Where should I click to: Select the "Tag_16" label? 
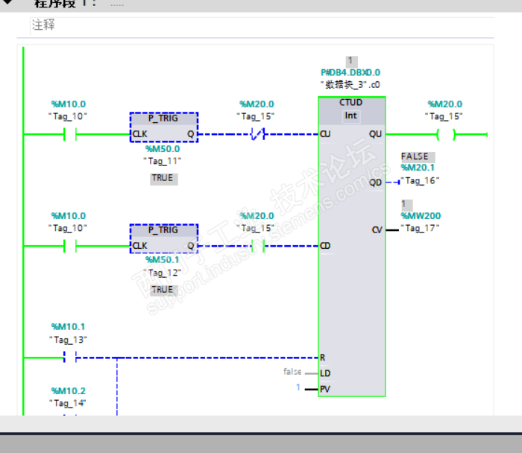click(x=420, y=181)
